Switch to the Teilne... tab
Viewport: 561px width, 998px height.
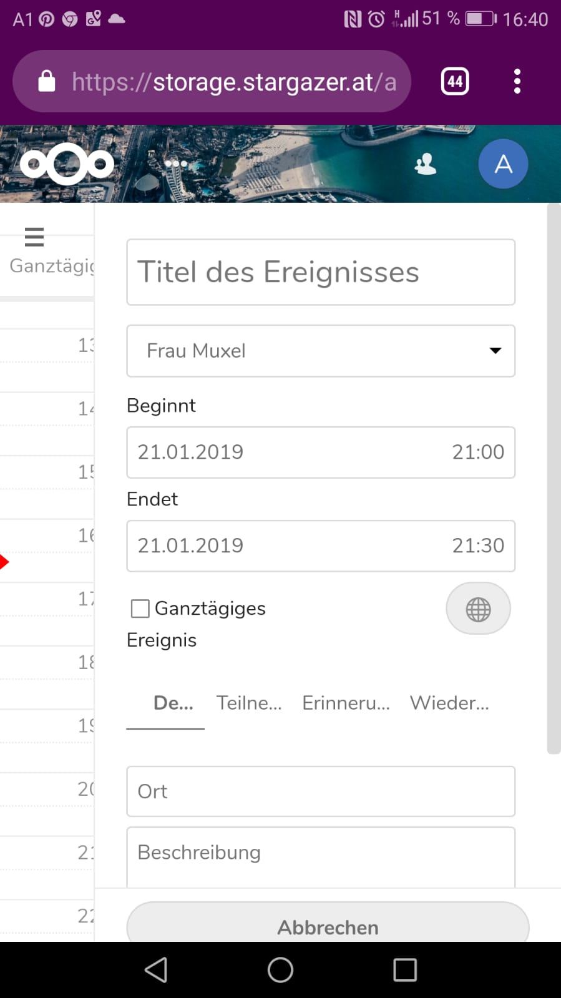[x=249, y=703]
